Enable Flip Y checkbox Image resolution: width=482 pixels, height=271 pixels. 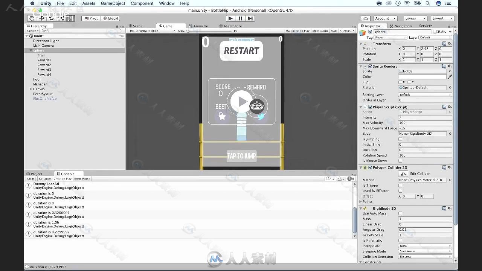click(409, 82)
